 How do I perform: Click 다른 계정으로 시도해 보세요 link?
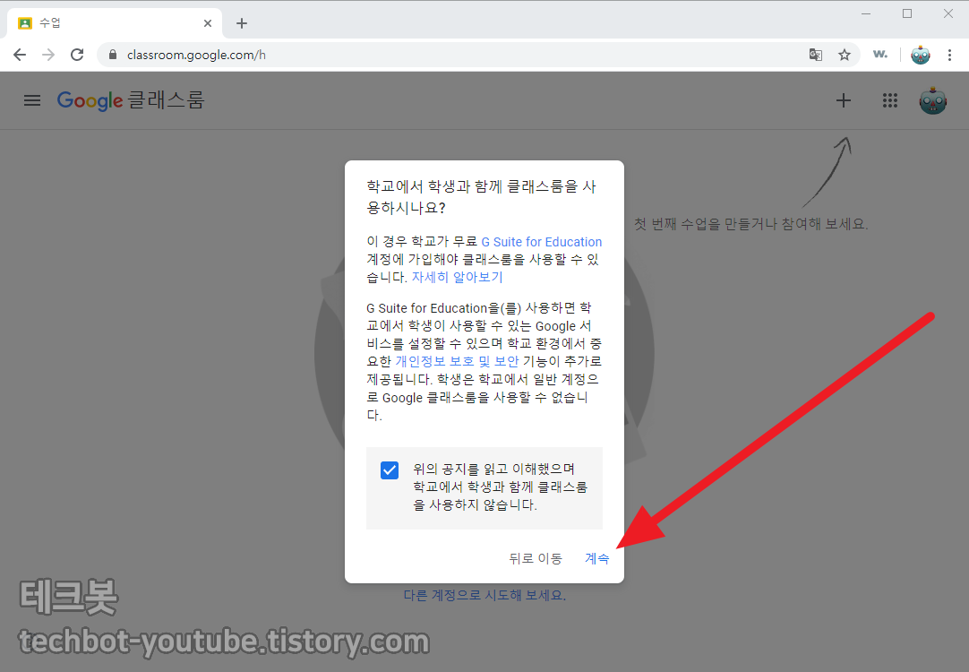coord(484,595)
